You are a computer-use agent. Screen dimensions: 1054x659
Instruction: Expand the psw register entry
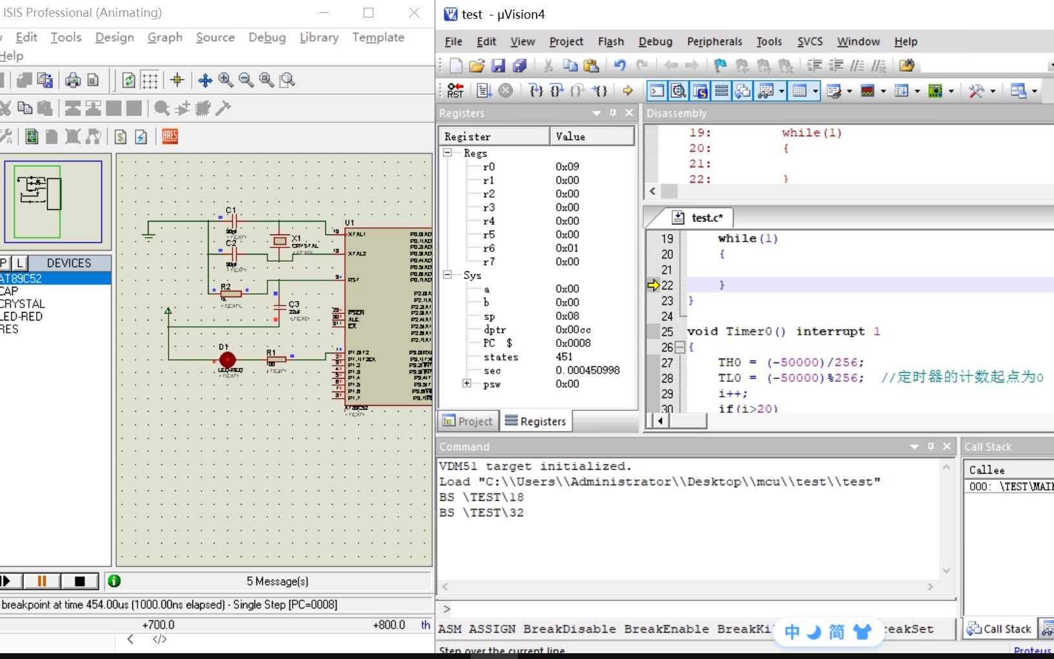click(467, 384)
